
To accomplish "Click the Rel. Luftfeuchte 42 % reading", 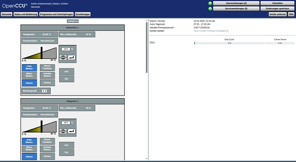I will point(77,35).
